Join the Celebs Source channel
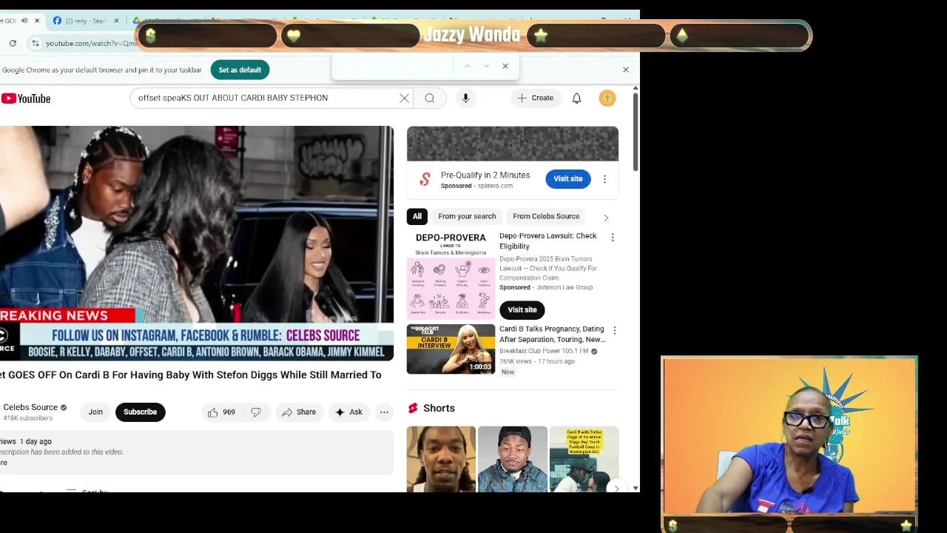 click(95, 412)
